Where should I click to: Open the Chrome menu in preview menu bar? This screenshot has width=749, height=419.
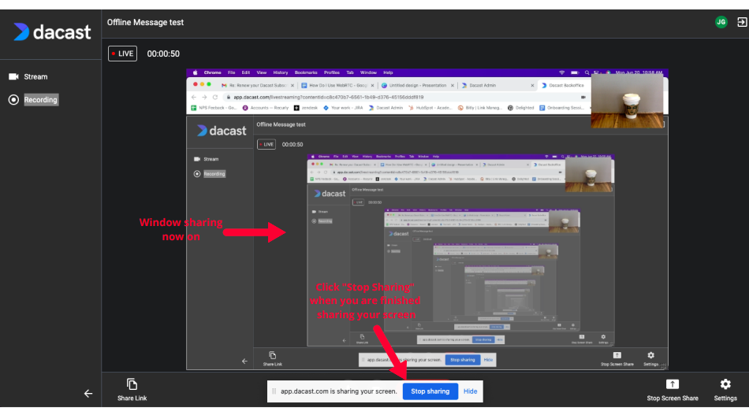pos(213,72)
